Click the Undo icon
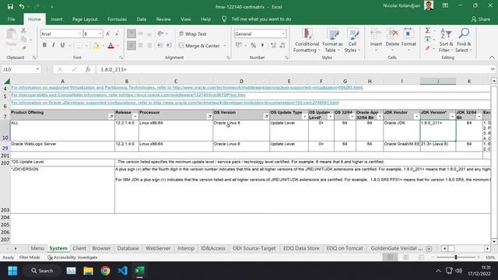 pyautogui.click(x=22, y=6)
